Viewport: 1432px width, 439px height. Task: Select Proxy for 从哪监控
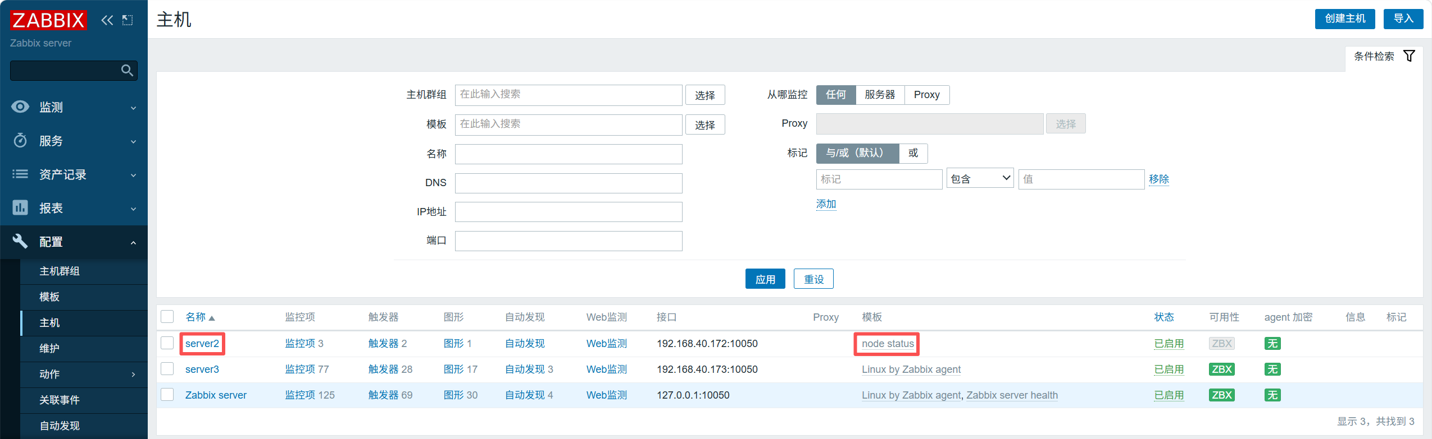click(927, 95)
